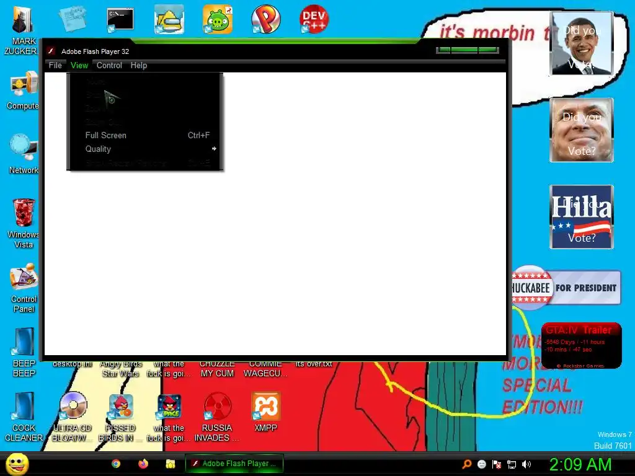
Task: Open the network tray icon
Action: (512, 464)
